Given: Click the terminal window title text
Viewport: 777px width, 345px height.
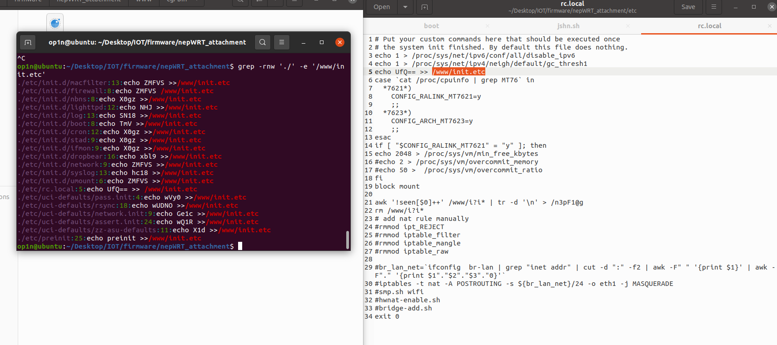Looking at the screenshot, I should click(147, 42).
